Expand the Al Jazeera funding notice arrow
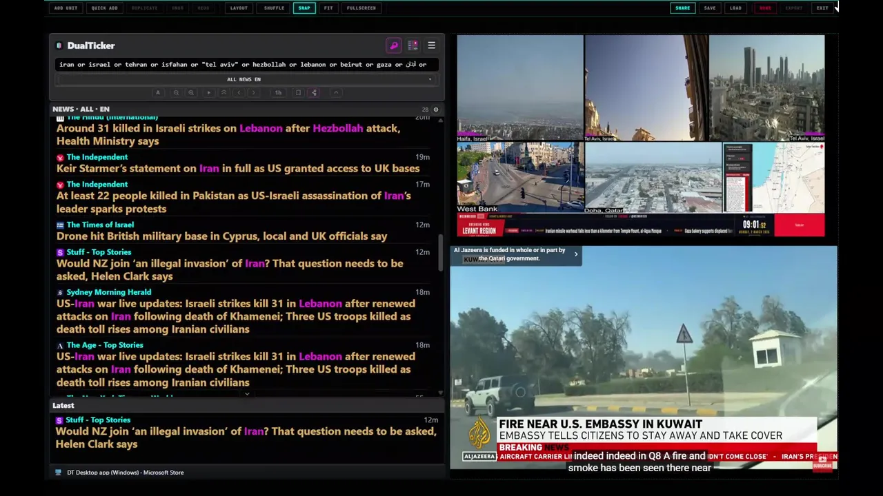The image size is (883, 496). coord(576,254)
